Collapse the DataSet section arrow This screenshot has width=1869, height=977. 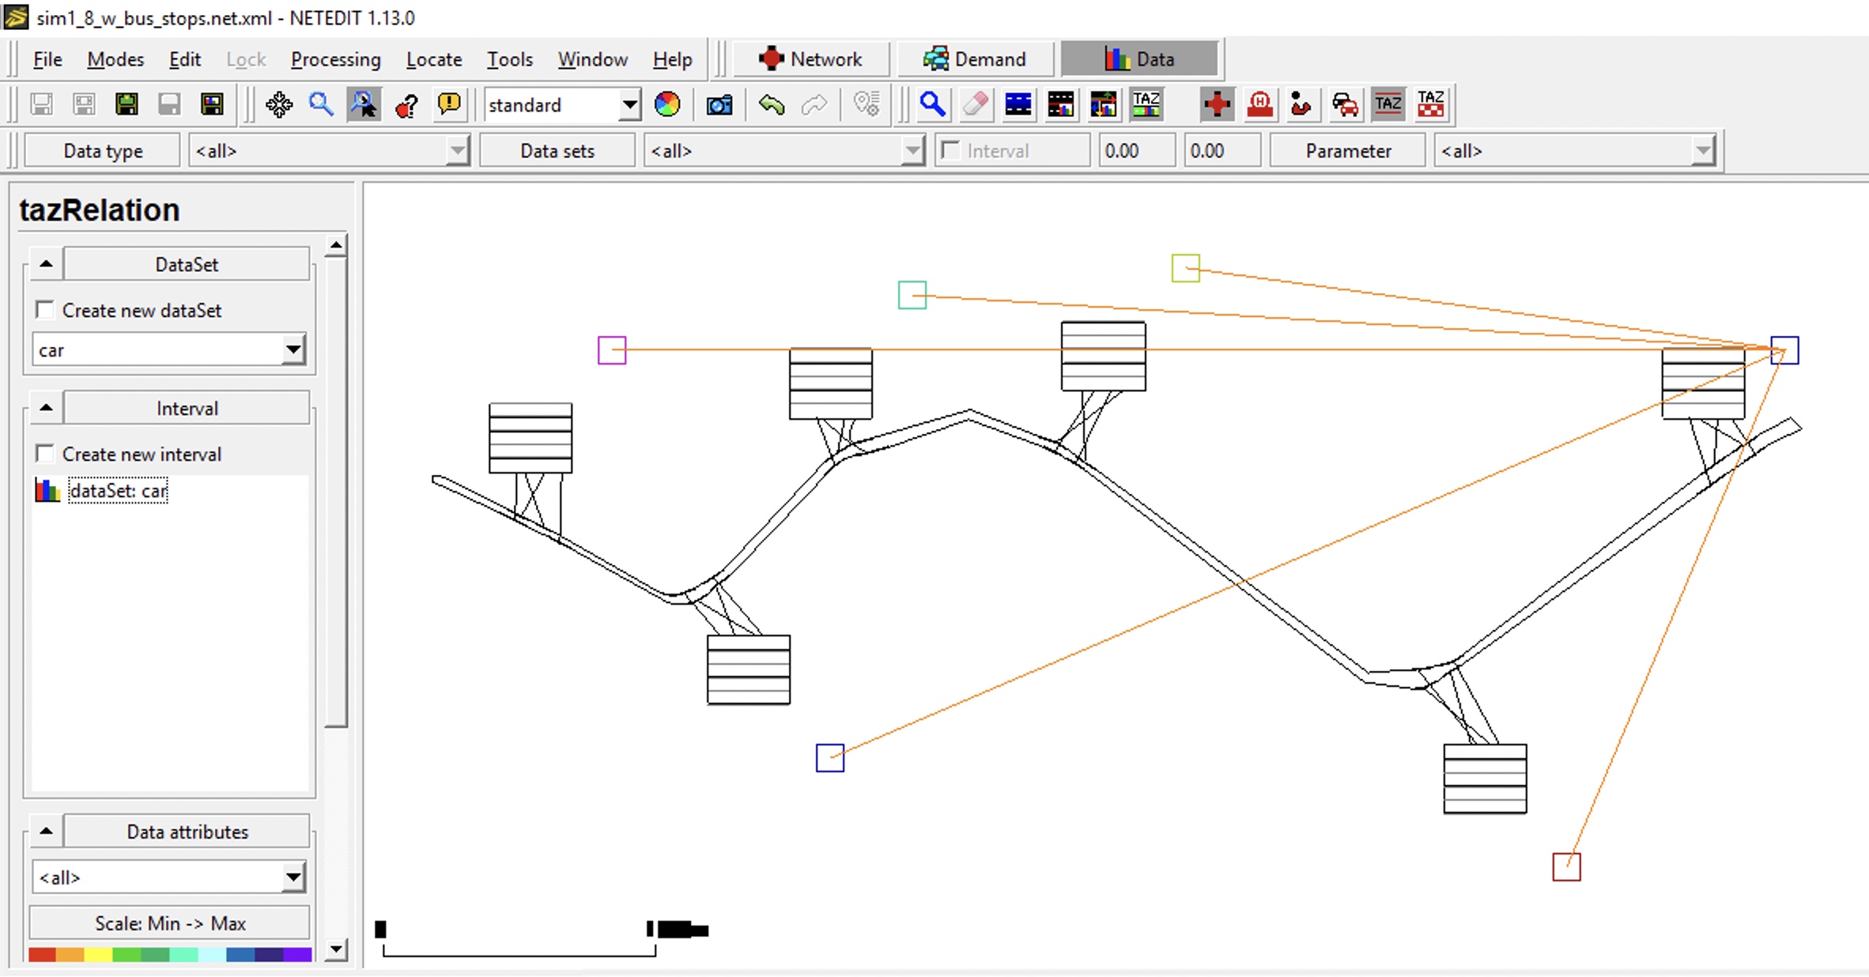(x=46, y=264)
